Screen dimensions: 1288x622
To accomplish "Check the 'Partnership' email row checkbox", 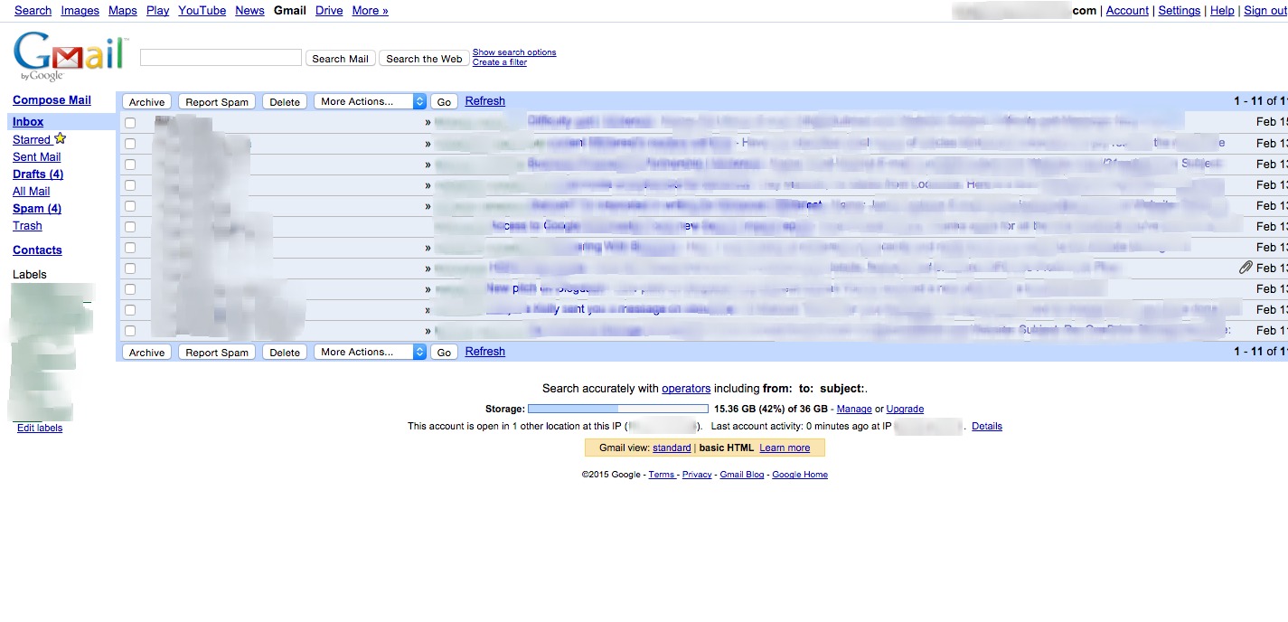I will pos(130,164).
